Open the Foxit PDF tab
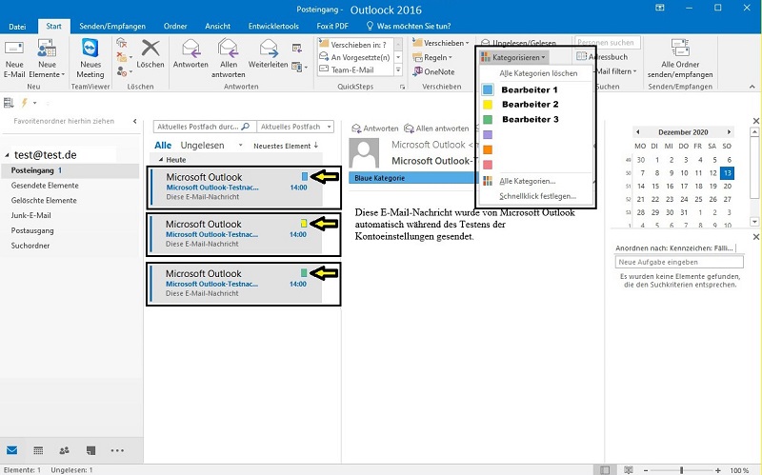The width and height of the screenshot is (762, 475). click(x=332, y=27)
